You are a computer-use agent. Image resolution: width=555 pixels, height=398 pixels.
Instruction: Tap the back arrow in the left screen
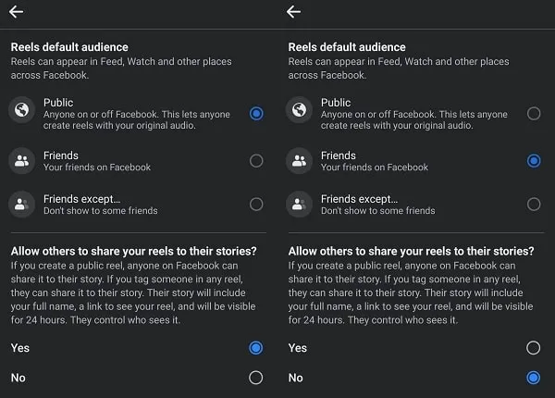(16, 12)
